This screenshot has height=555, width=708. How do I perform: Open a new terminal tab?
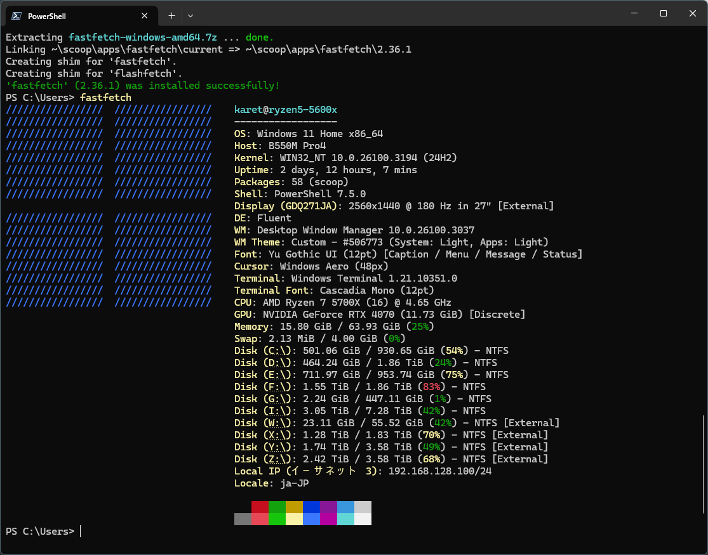tap(171, 16)
